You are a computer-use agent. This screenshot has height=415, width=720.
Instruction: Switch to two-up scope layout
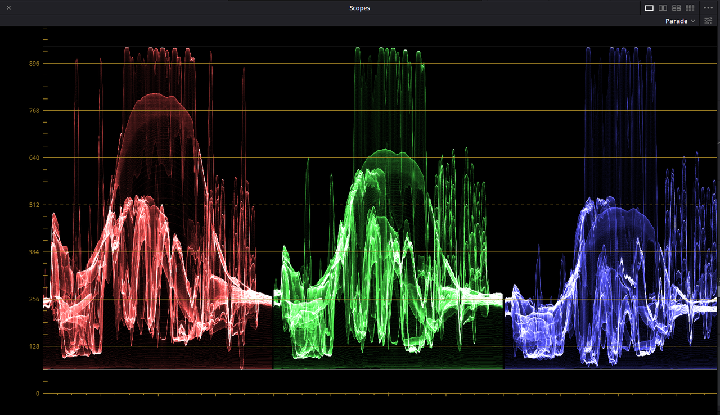663,8
